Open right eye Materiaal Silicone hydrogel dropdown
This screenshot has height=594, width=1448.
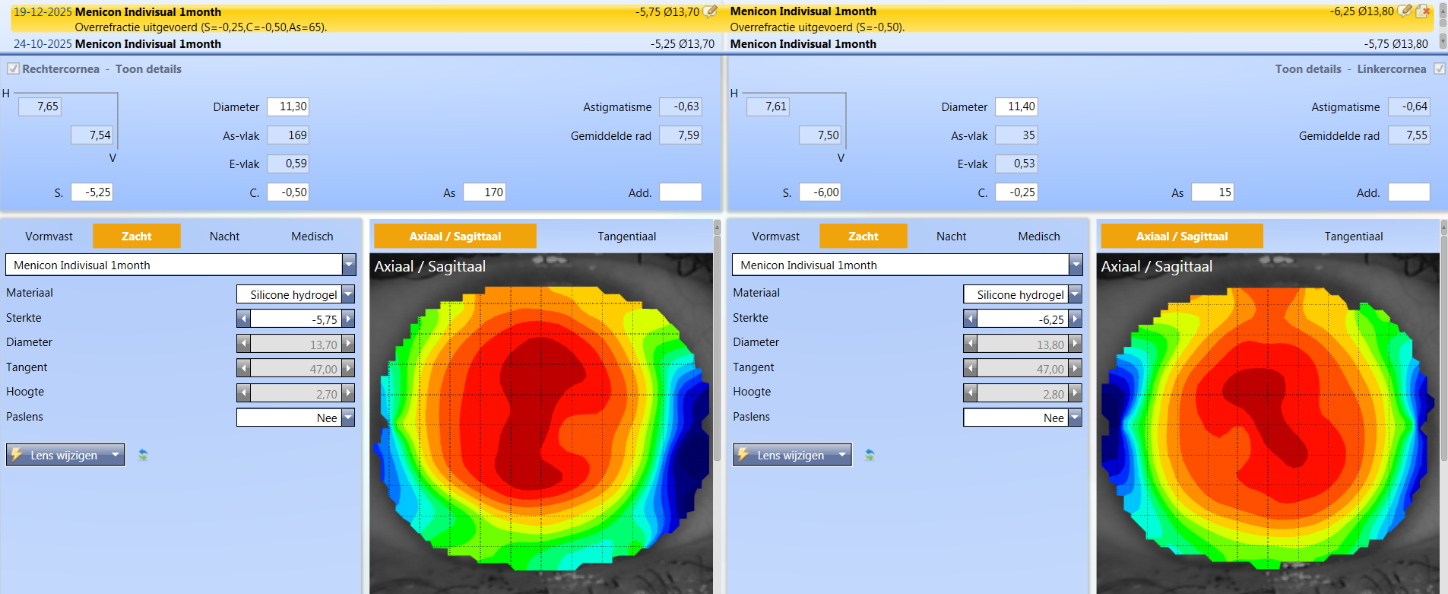pos(348,294)
